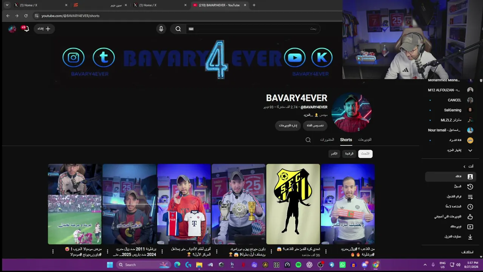The image size is (483, 272).
Task: Click the Create plus button
Action: 44,29
